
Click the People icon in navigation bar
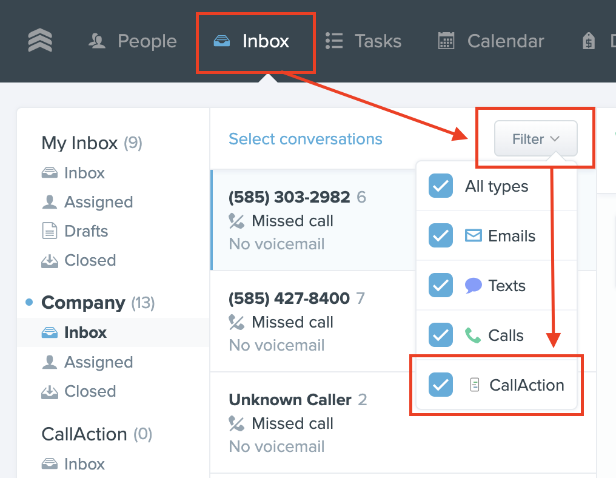(x=97, y=41)
